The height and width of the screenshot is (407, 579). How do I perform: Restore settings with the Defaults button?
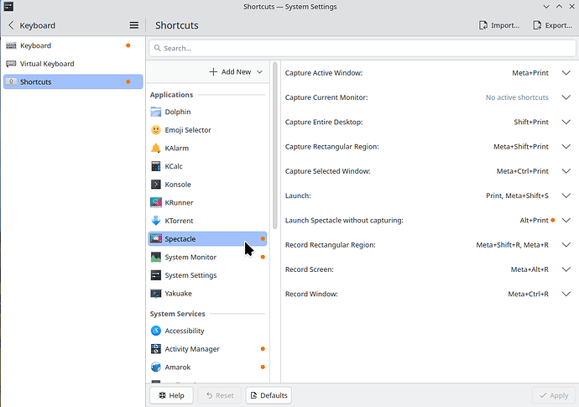click(269, 395)
